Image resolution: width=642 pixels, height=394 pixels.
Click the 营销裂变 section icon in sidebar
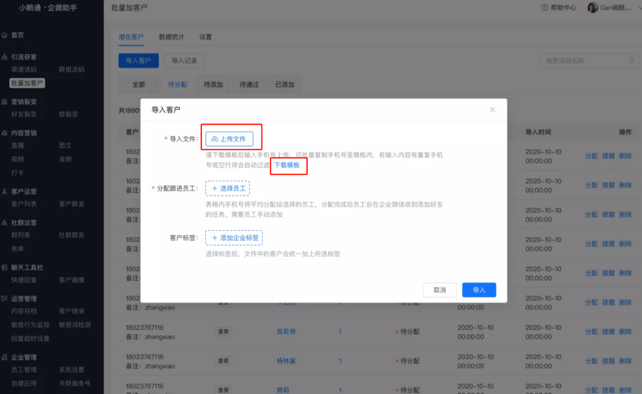coord(5,102)
